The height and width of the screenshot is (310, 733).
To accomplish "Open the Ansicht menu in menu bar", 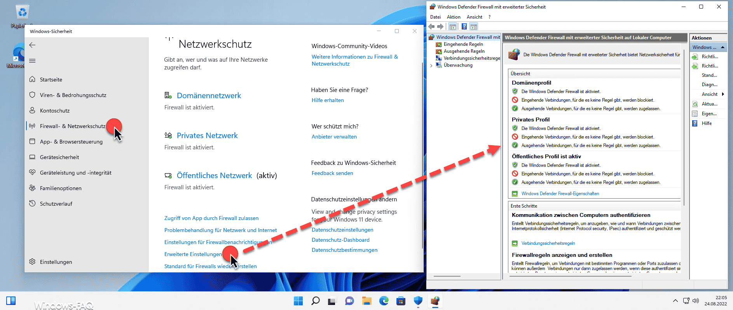I will pyautogui.click(x=475, y=17).
